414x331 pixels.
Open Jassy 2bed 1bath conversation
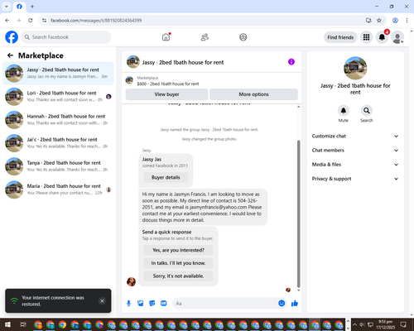click(x=58, y=74)
